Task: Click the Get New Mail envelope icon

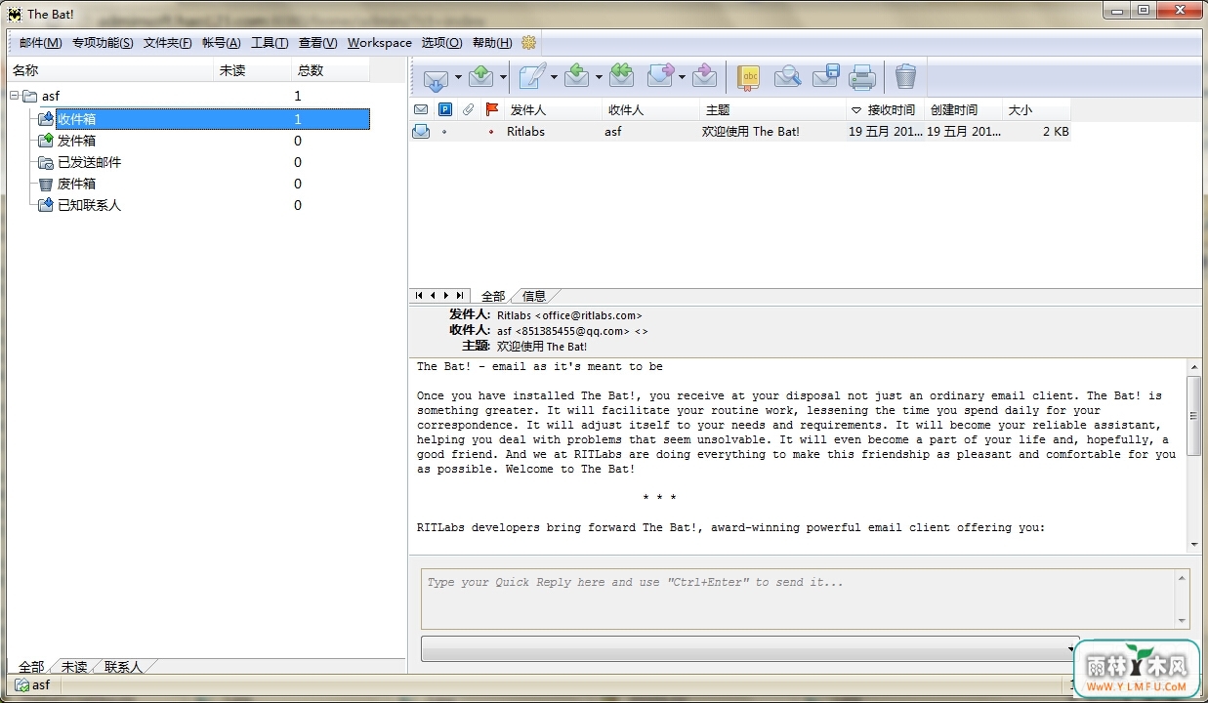Action: [436, 77]
